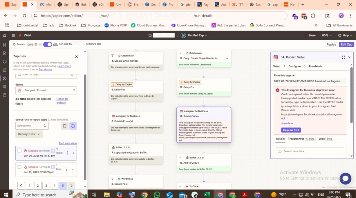The image size is (356, 198).
Task: Expand the Jun 20 run details arrow
Action: point(73,153)
